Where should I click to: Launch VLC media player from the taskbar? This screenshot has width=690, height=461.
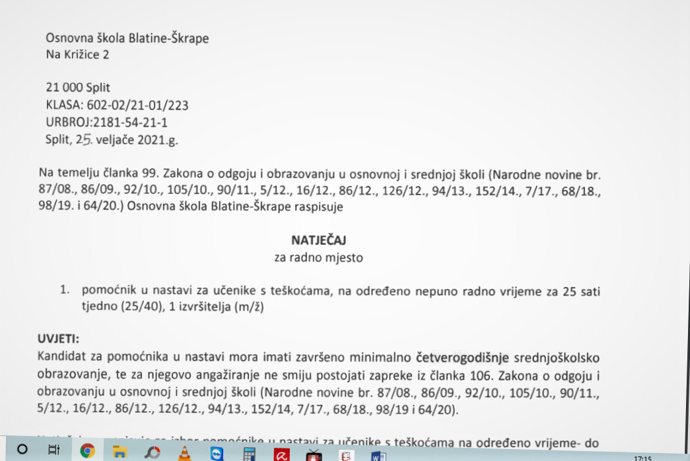(184, 453)
